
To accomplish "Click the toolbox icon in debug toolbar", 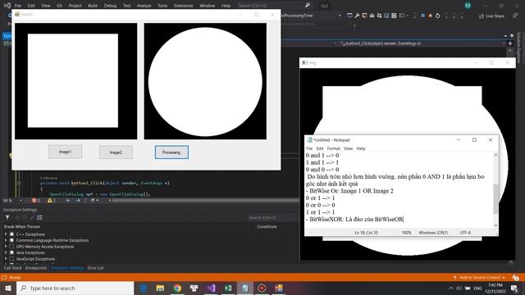I will coord(372,16).
